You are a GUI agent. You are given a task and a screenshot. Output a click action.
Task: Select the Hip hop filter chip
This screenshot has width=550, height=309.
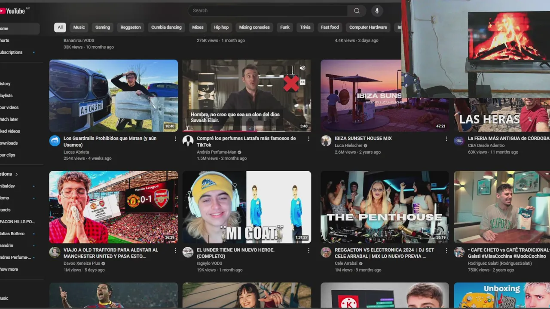tap(221, 27)
